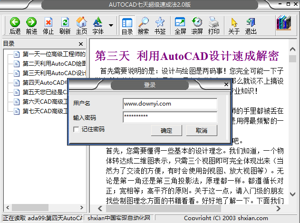300x223 pixels.
Task: Click the Copyright (C) 2003 shxian.com text
Action: coord(226,218)
